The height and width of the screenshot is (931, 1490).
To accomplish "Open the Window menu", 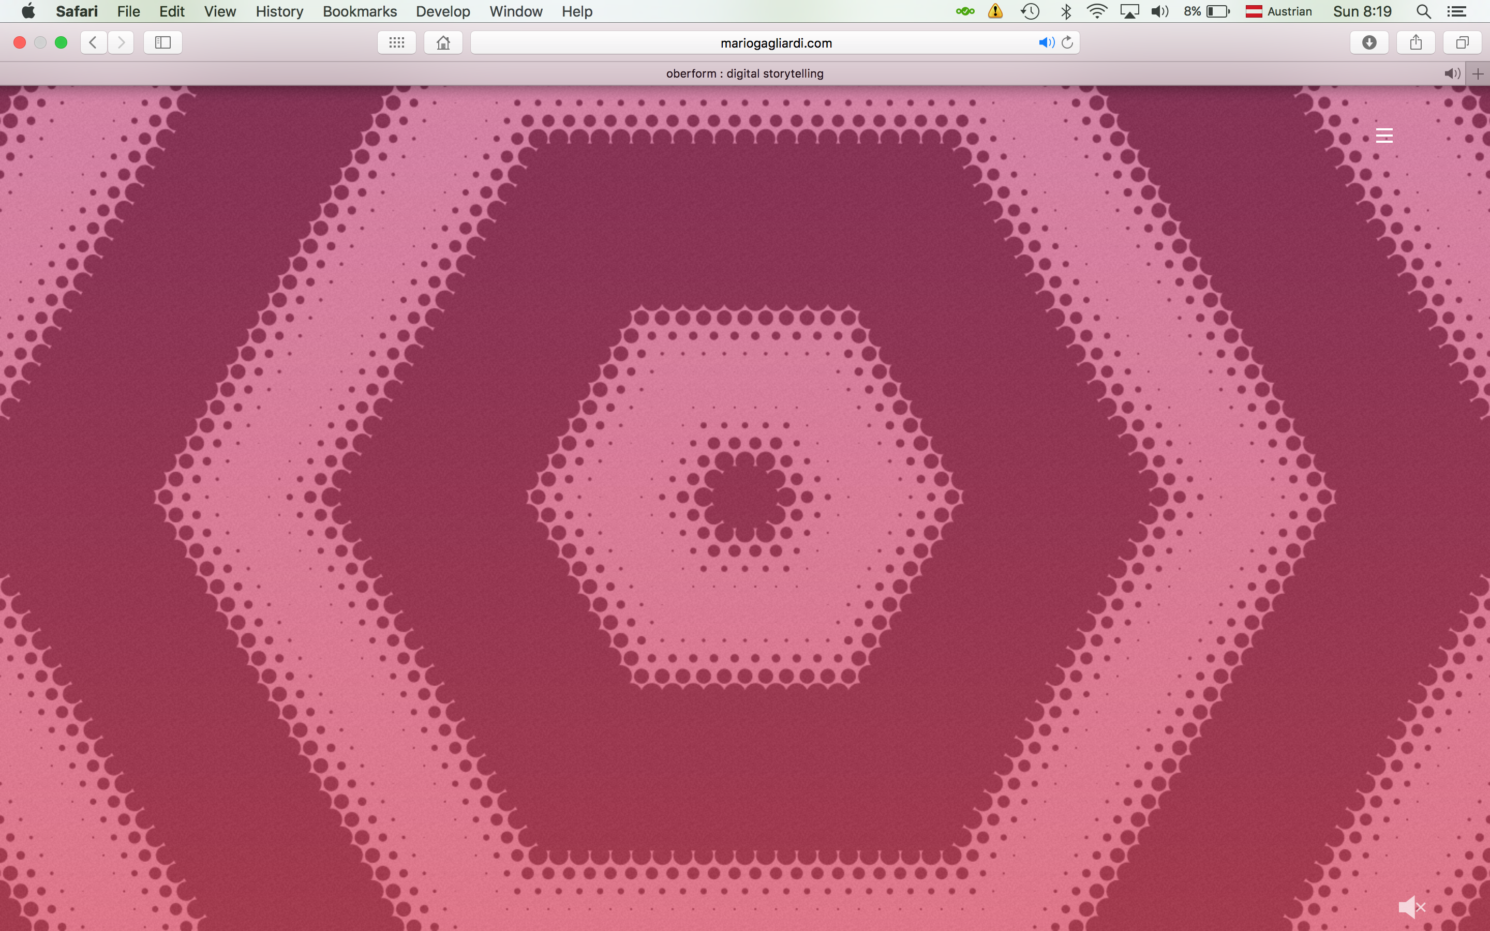I will point(516,11).
